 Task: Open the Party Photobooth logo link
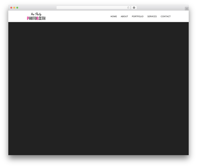click(36, 16)
